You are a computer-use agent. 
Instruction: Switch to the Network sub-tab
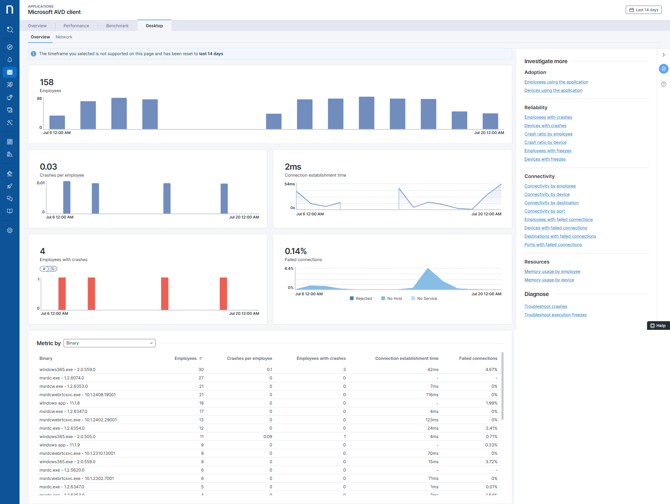click(x=64, y=37)
